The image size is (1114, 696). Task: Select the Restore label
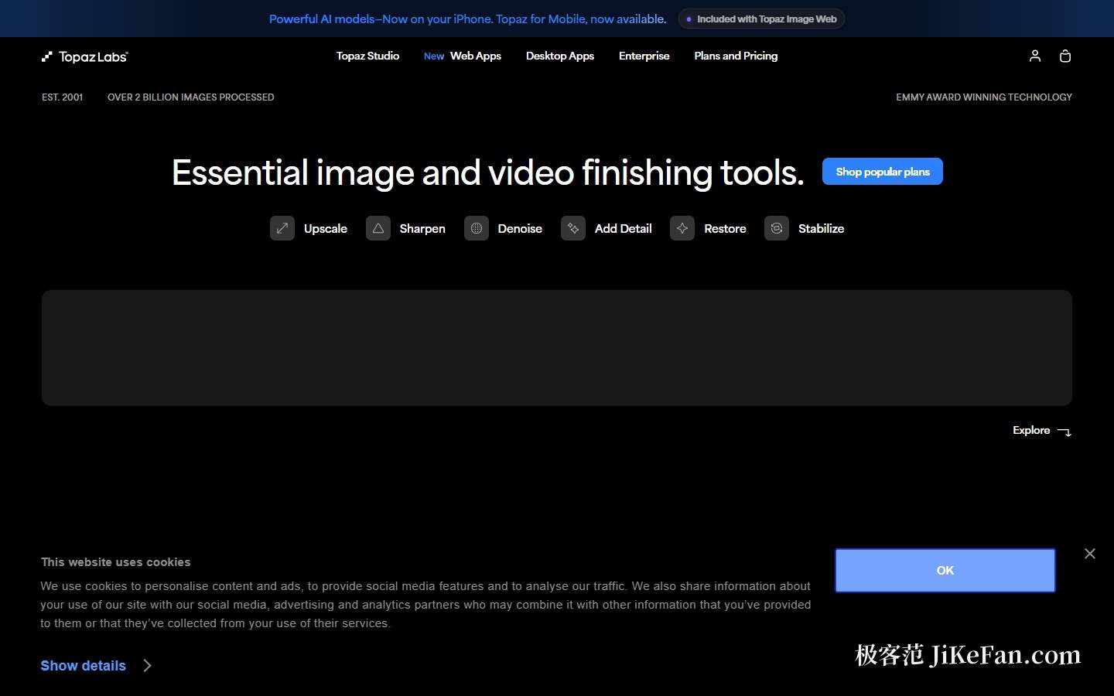725,228
